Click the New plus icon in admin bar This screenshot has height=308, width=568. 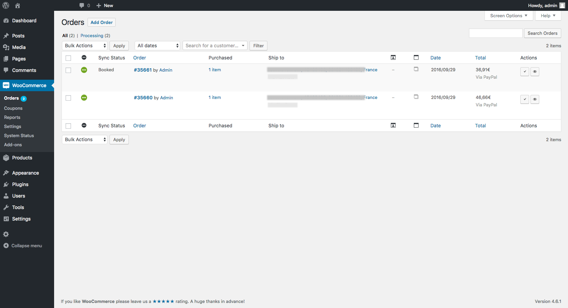tap(99, 5)
